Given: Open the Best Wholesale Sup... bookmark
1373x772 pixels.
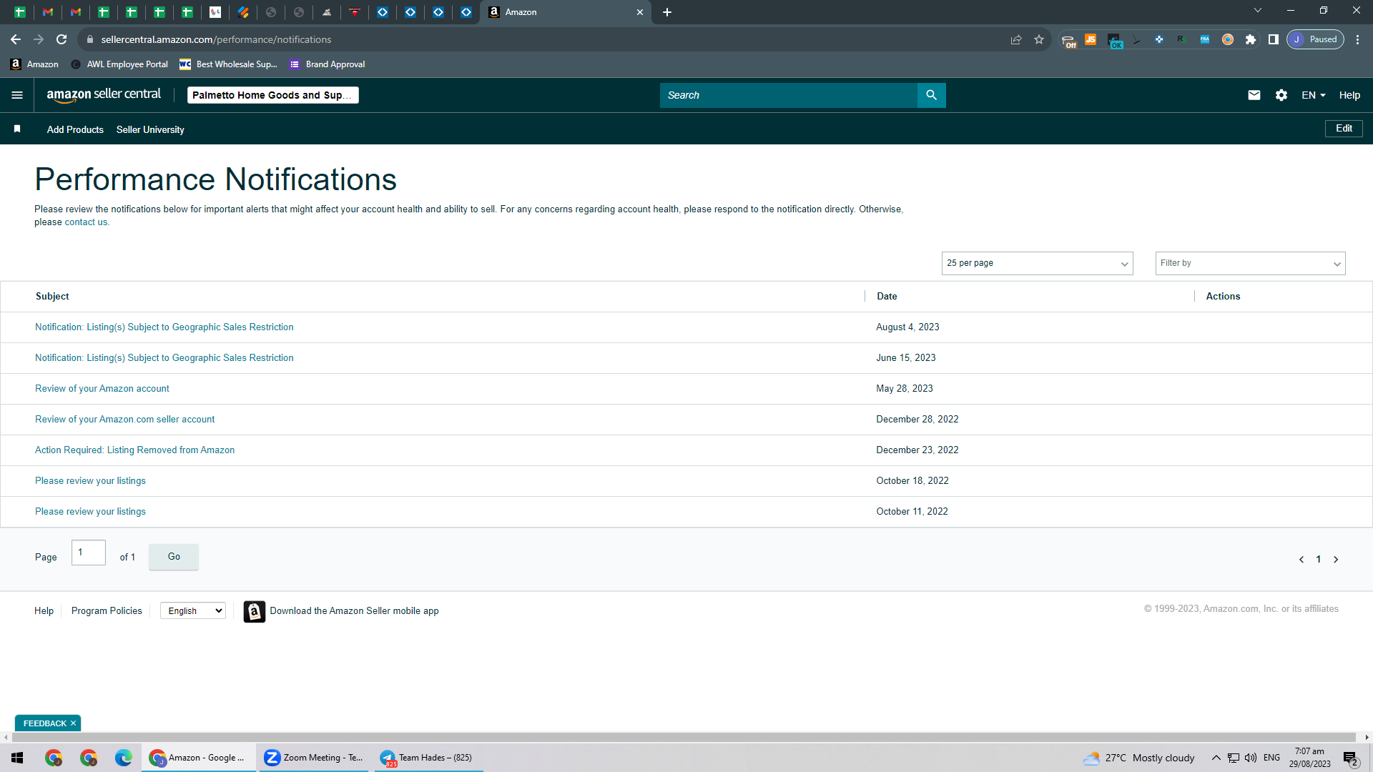Looking at the screenshot, I should tap(228, 64).
